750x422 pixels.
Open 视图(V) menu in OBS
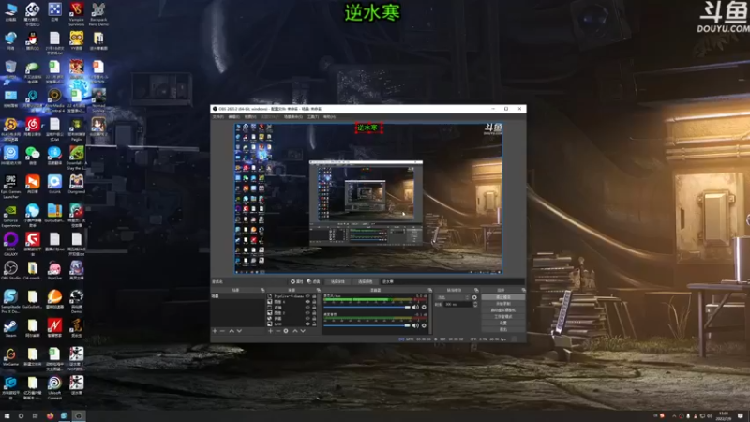point(250,116)
